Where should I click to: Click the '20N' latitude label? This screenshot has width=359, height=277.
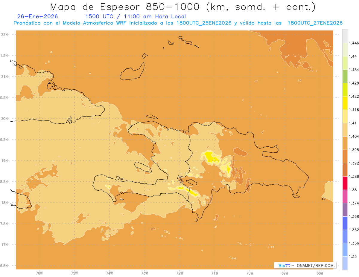tap(5, 119)
